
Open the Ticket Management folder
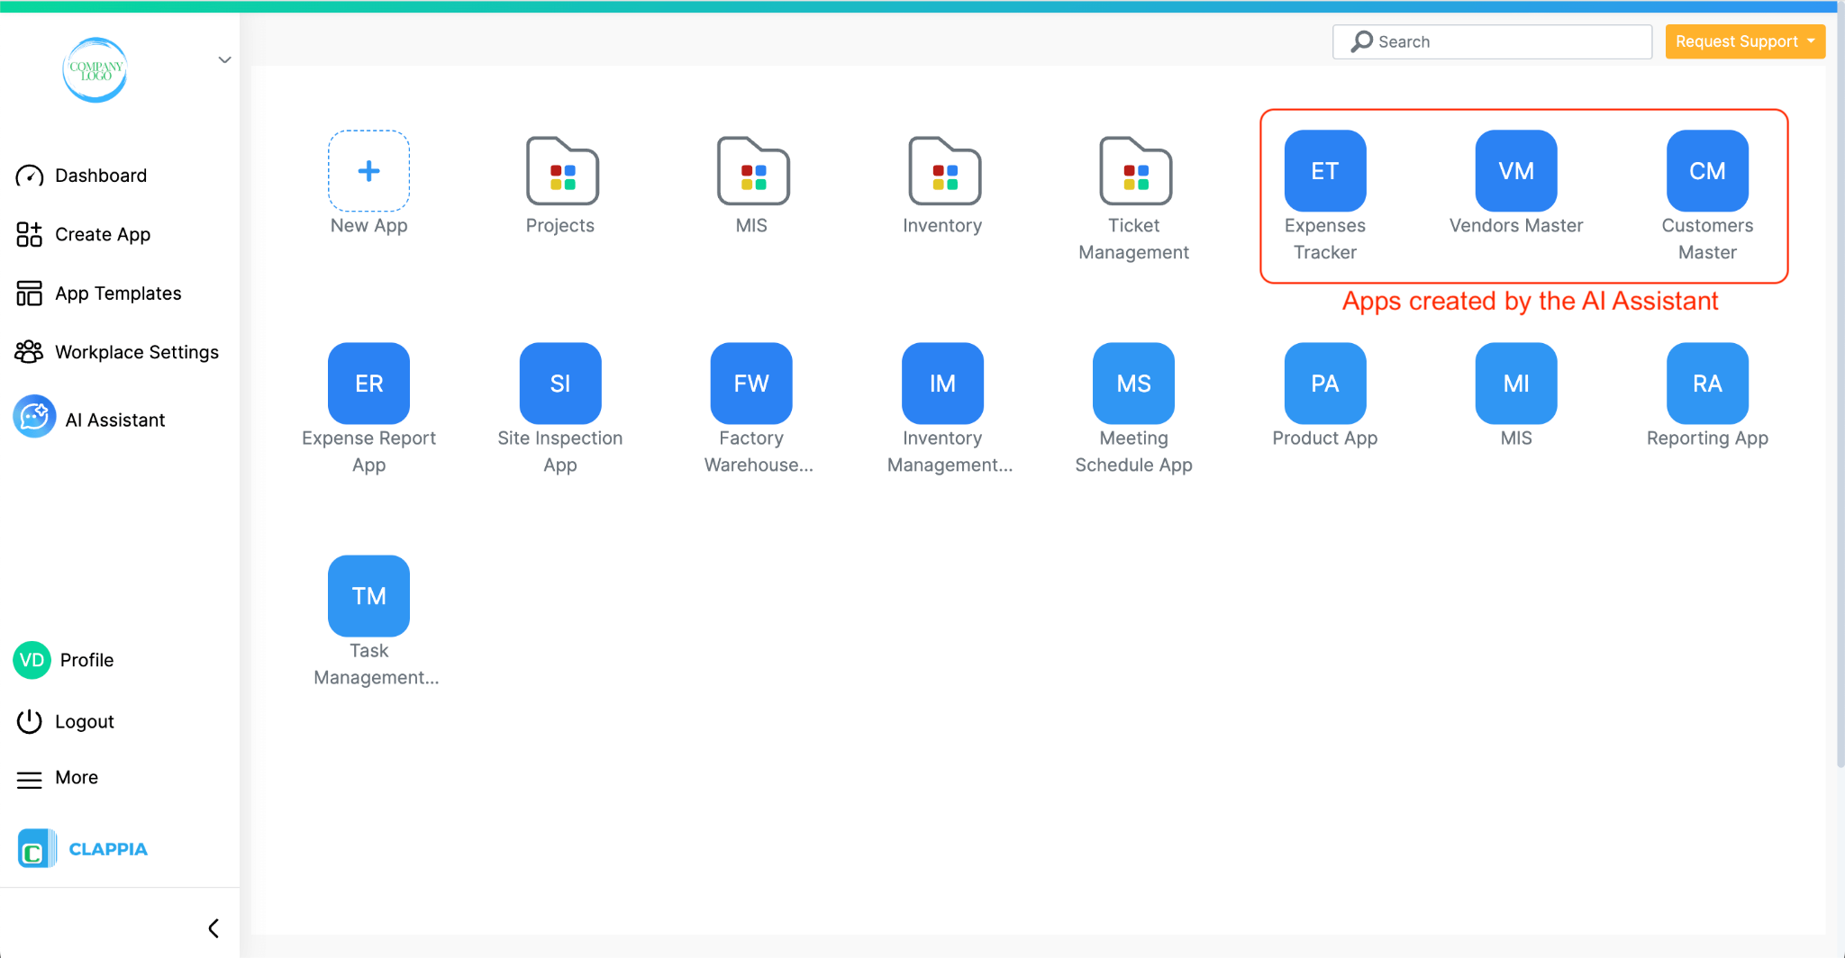(x=1134, y=171)
